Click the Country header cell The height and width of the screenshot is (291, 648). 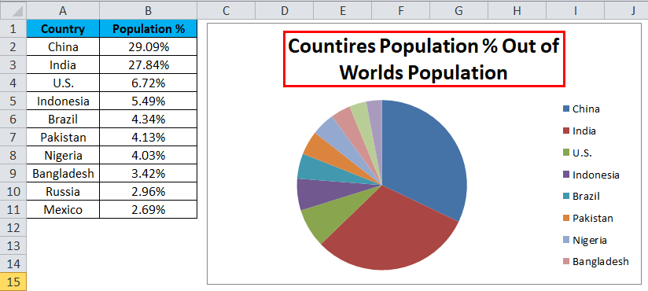(63, 29)
